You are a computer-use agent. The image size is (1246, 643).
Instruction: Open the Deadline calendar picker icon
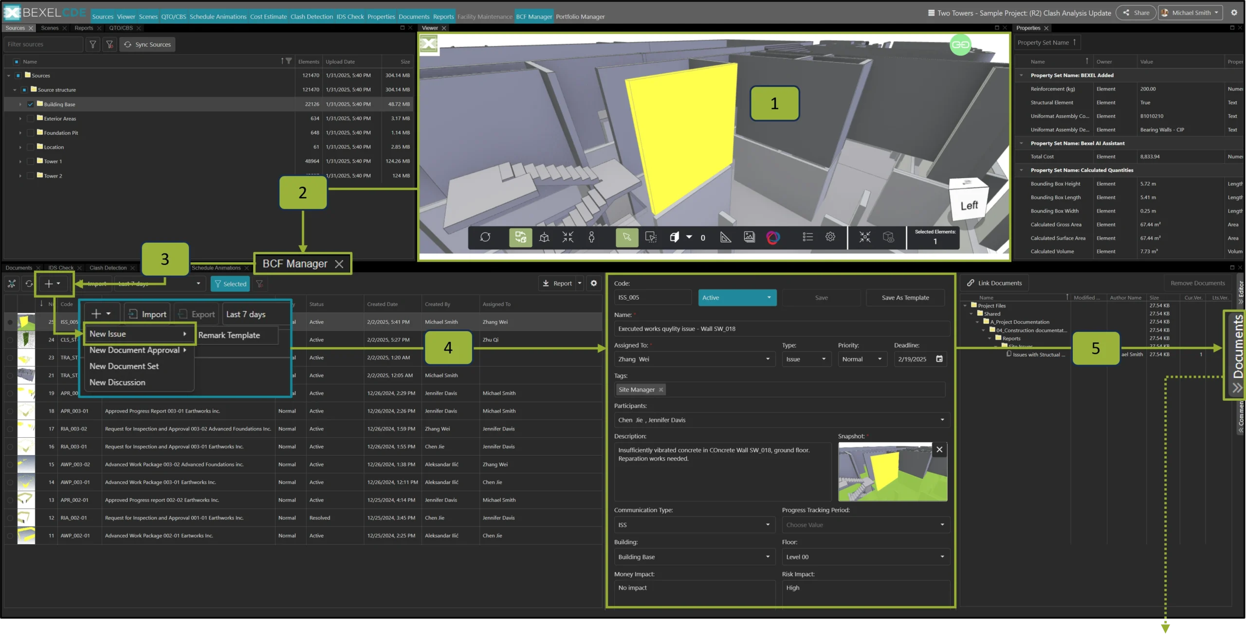coord(939,359)
